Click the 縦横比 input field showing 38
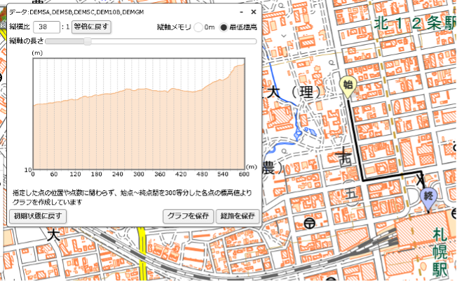This screenshot has width=457, height=281. pos(47,27)
